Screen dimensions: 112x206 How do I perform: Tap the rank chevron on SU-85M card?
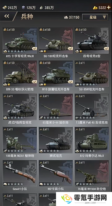(77, 63)
